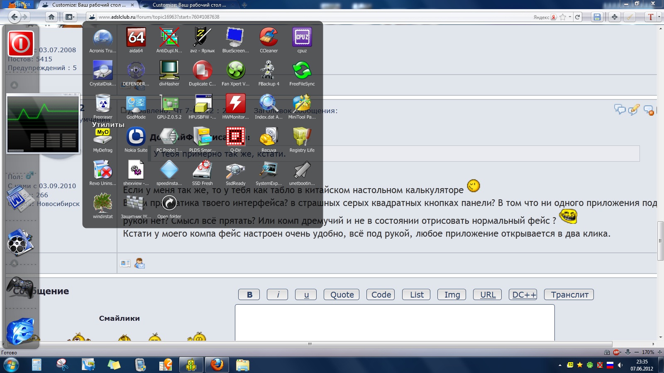Open HPUSBFW utility icon

pos(203,104)
